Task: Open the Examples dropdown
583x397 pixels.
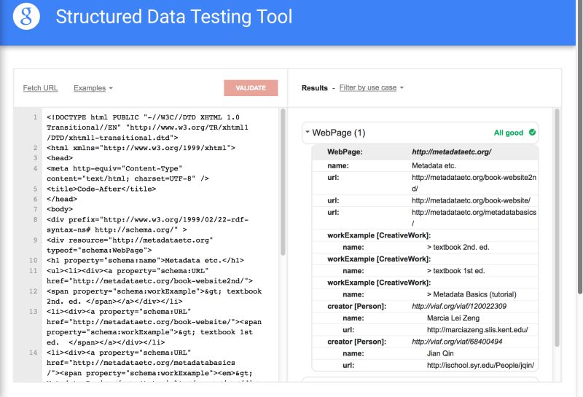Action: click(93, 88)
